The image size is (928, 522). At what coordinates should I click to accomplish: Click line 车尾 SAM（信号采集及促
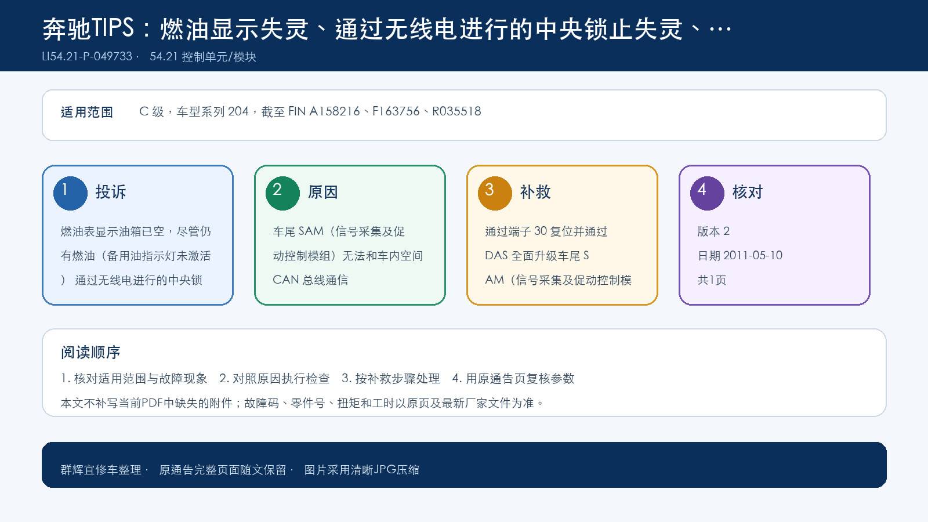339,231
